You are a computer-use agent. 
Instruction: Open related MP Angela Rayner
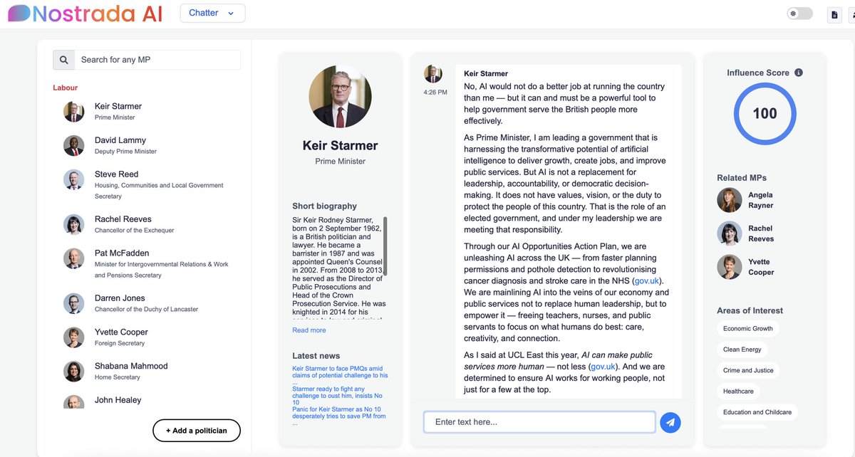[x=745, y=200]
